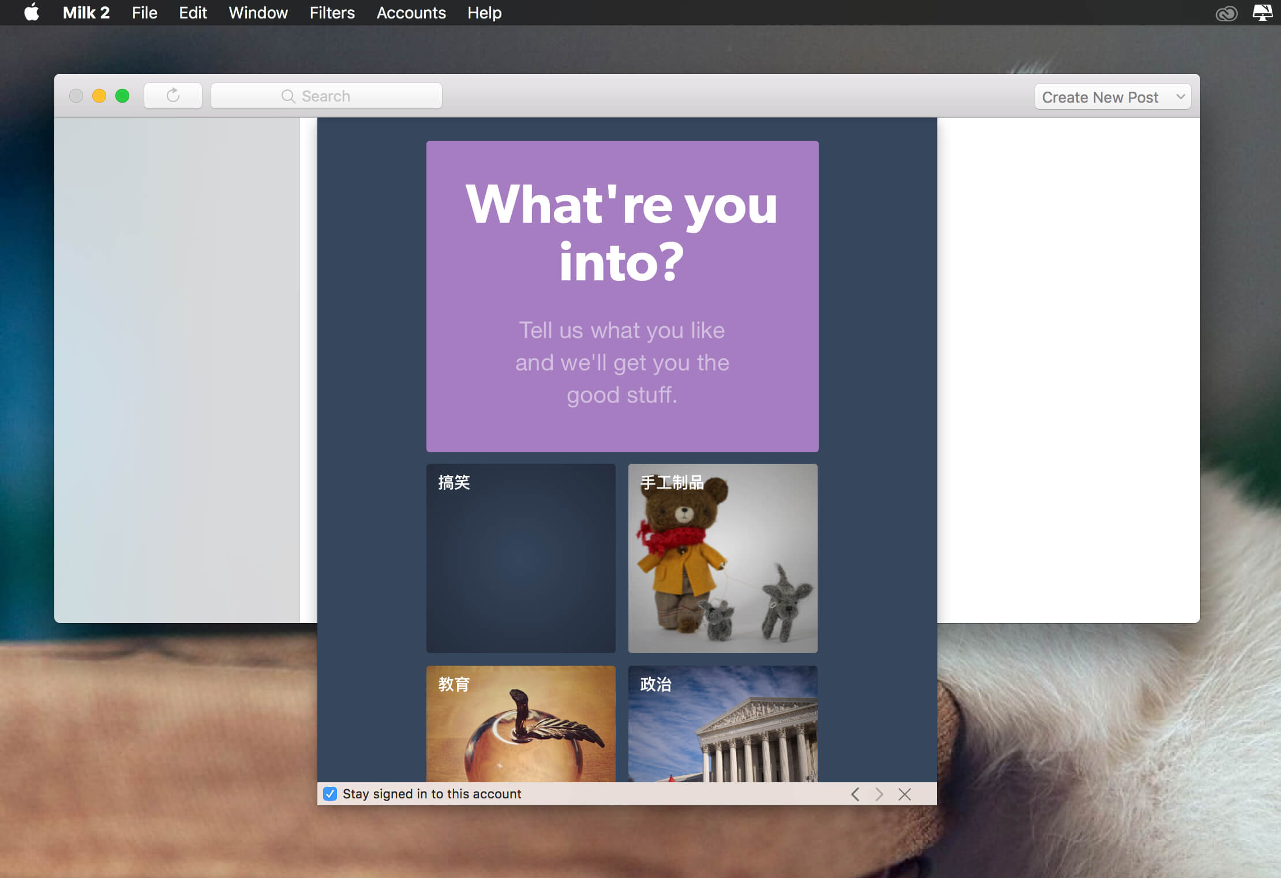Click the reload arrow toolbar button
The width and height of the screenshot is (1281, 878).
(173, 96)
